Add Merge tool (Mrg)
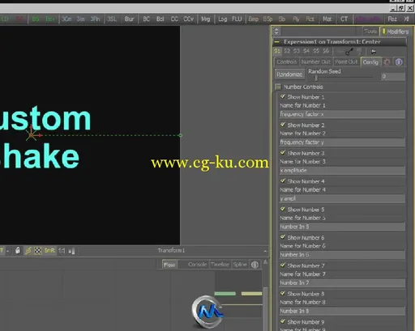 pyautogui.click(x=206, y=19)
